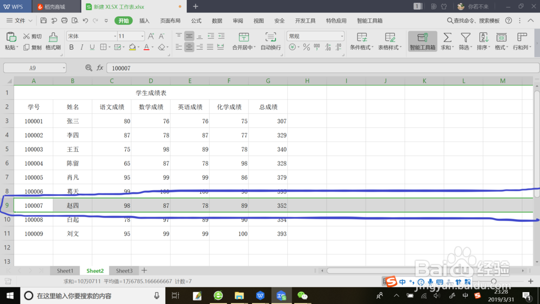This screenshot has height=304, width=540.
Task: Open the font name dropdown (宋体)
Action: 115,36
